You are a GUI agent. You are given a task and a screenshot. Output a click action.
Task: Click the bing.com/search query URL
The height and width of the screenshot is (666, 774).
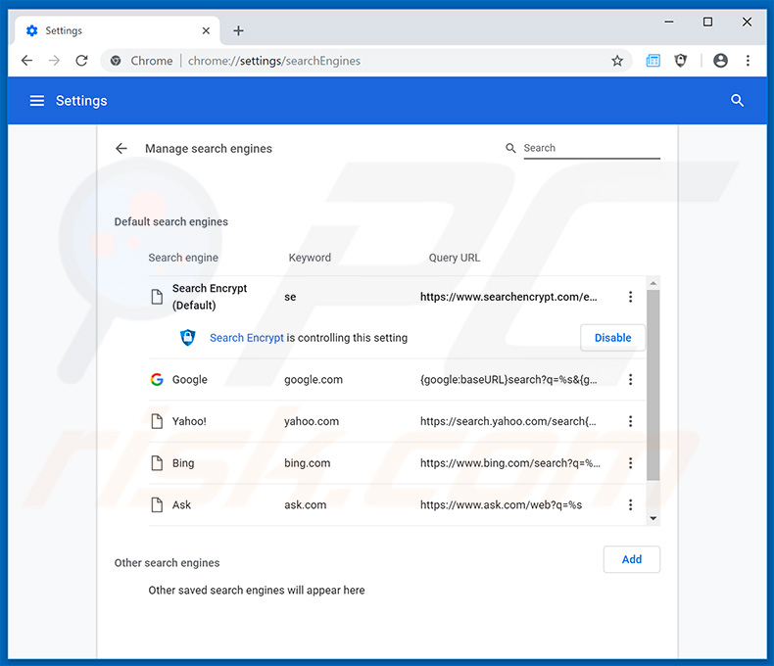click(x=509, y=462)
